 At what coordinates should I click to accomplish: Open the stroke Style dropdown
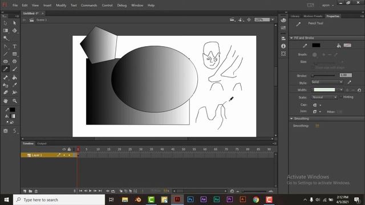pos(327,82)
